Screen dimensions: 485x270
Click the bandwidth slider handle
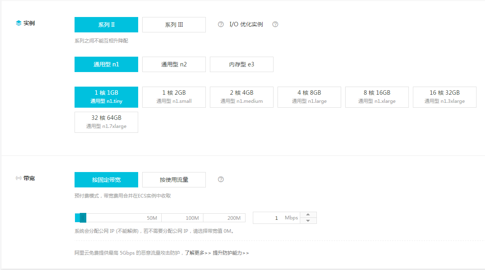pyautogui.click(x=83, y=218)
